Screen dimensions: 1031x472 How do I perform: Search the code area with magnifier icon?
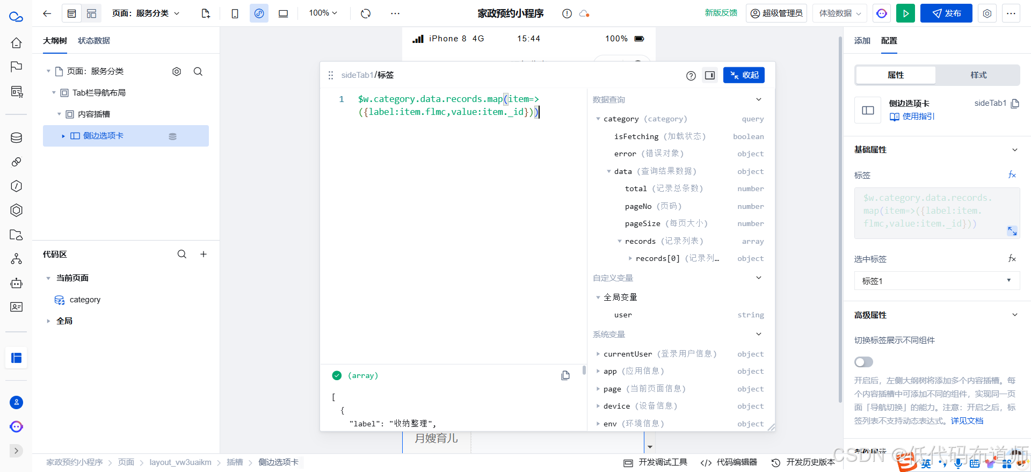[182, 254]
